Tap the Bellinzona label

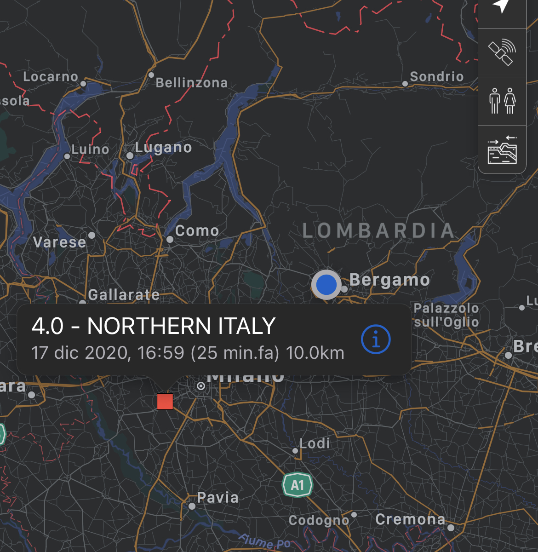192,82
